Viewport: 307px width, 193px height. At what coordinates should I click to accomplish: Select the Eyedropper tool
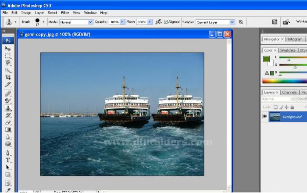pyautogui.click(x=8, y=190)
